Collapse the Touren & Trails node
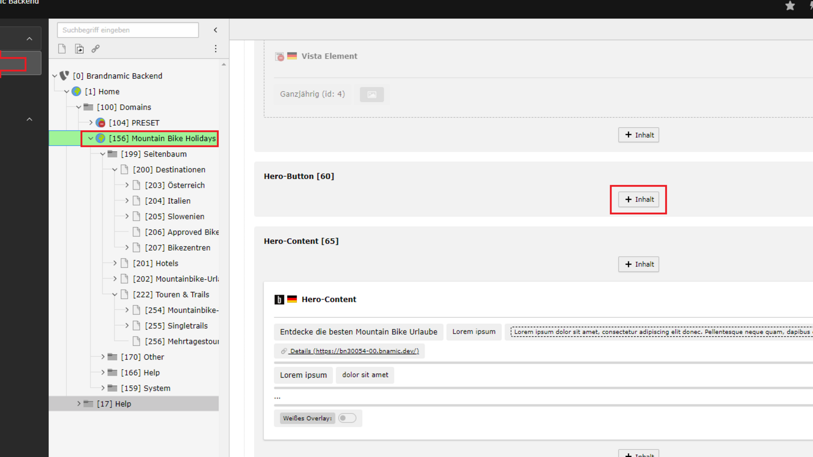813x457 pixels. pos(115,295)
